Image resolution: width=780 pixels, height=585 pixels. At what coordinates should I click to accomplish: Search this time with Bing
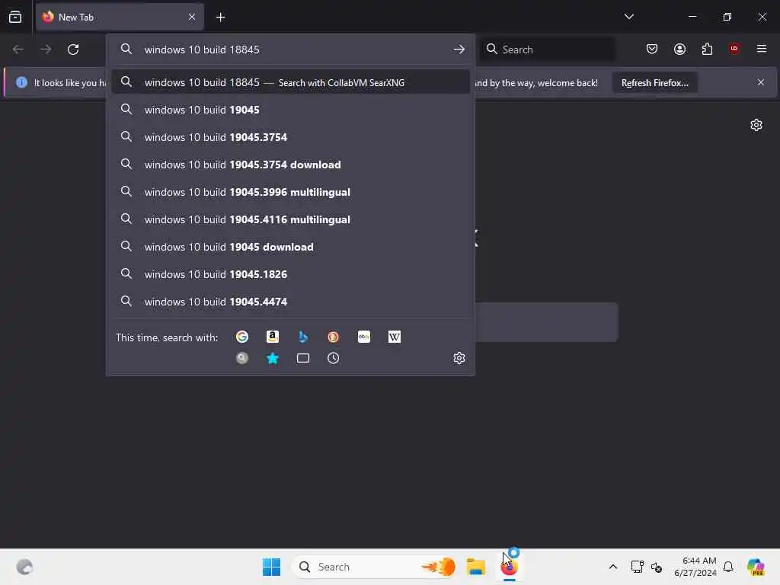[303, 337]
